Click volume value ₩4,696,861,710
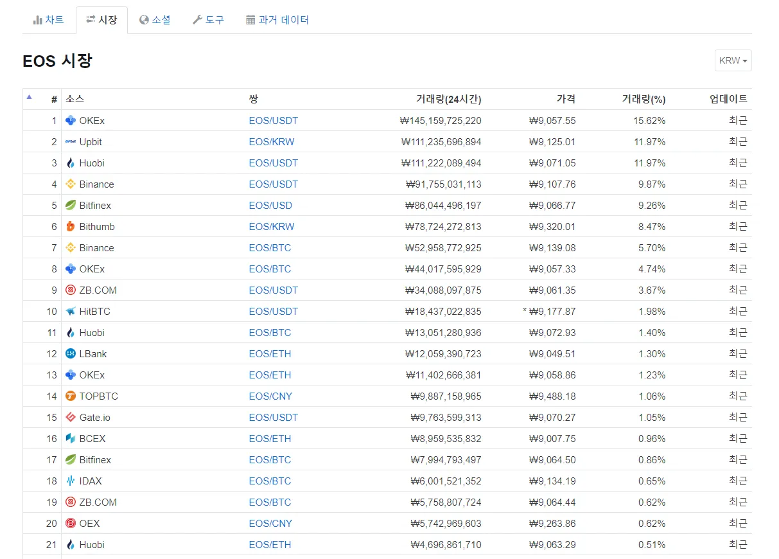779x559 pixels. click(446, 544)
